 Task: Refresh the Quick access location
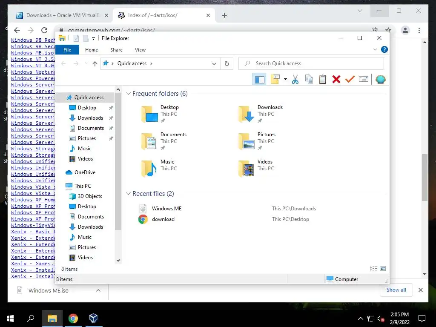click(x=227, y=64)
